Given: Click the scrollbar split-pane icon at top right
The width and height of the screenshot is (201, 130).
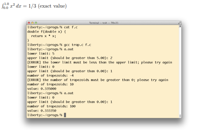Looking at the screenshot, I should (x=180, y=26).
